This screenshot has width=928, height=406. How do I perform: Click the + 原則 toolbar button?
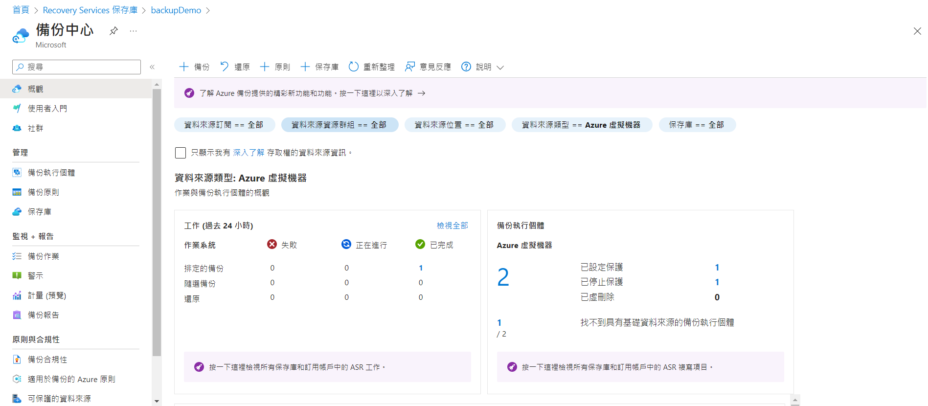point(275,67)
